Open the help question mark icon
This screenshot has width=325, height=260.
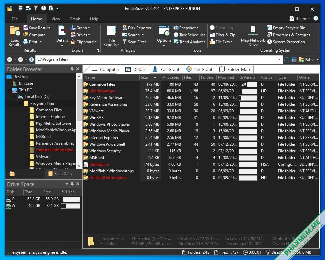click(x=316, y=18)
